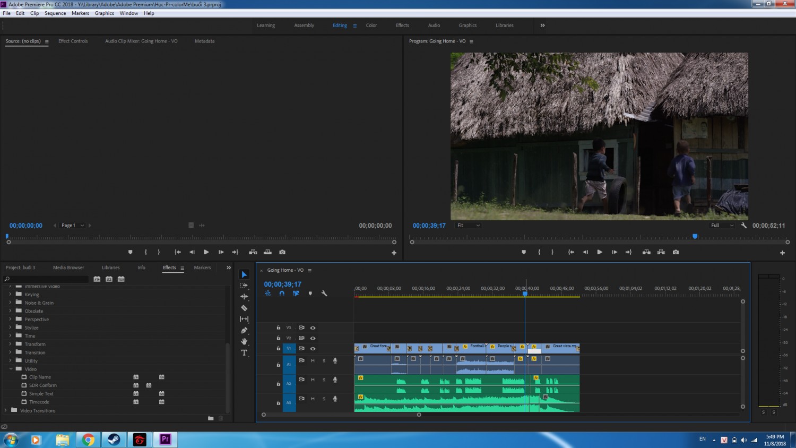Add a marker in the timeline header
796x448 pixels.
point(310,294)
